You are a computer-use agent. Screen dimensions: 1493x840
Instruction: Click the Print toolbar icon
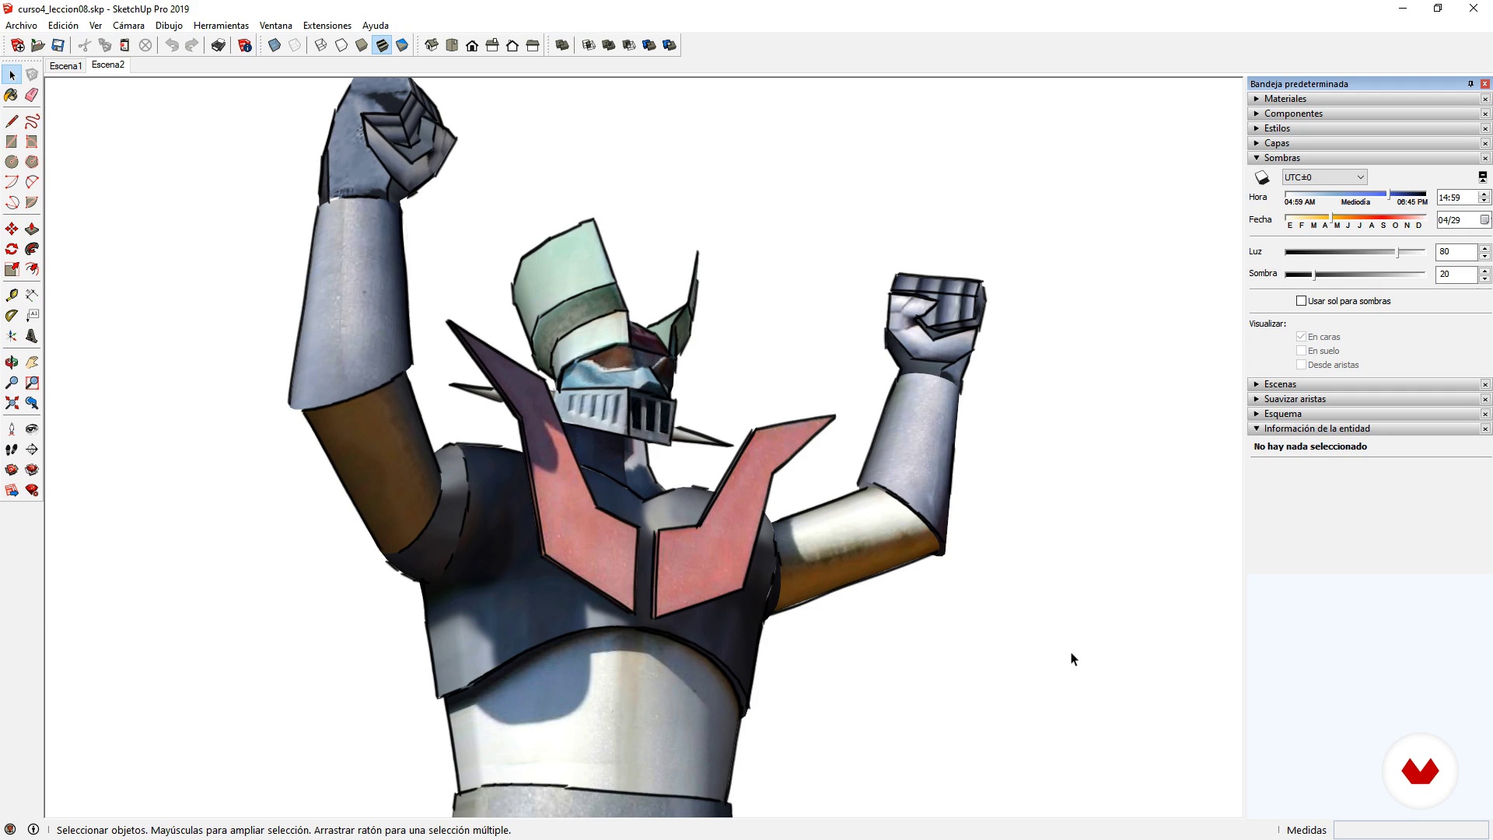click(219, 45)
